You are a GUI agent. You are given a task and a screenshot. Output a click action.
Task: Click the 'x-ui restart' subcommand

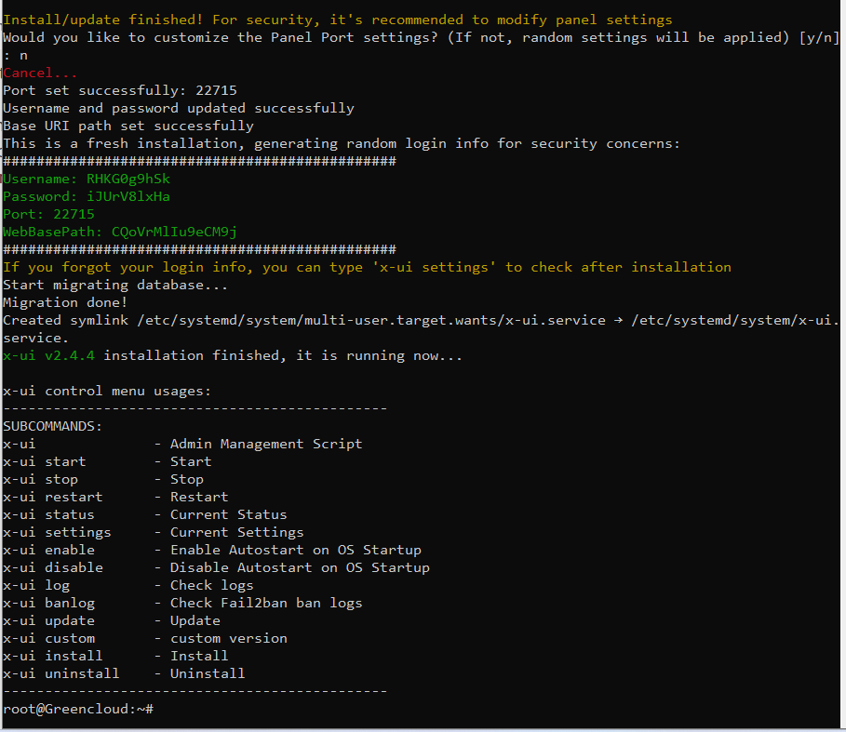pos(52,497)
